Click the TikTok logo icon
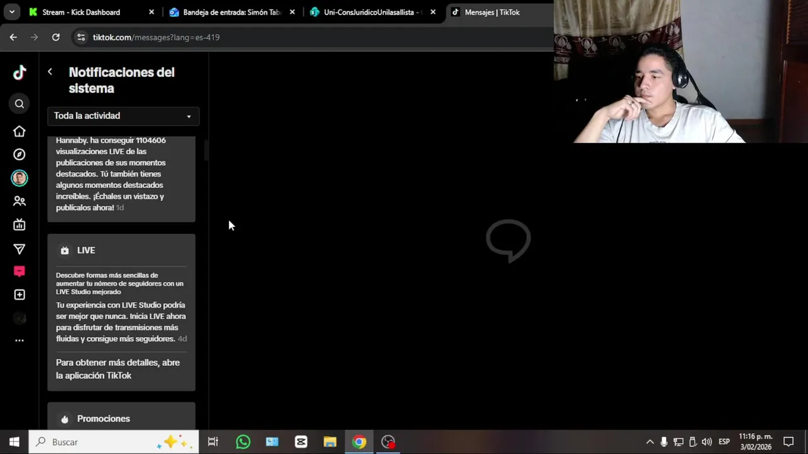 click(20, 73)
